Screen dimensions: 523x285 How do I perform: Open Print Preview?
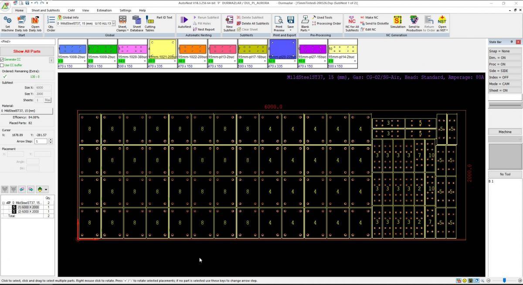click(x=278, y=23)
